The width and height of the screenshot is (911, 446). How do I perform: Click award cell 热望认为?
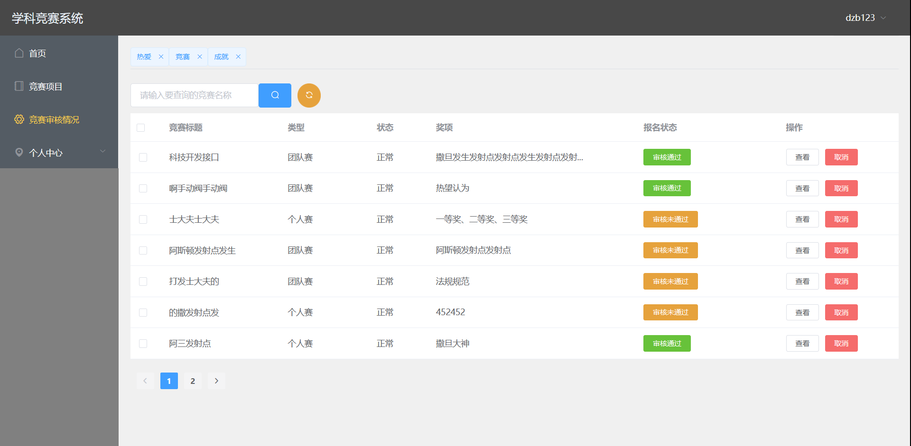[x=453, y=188]
